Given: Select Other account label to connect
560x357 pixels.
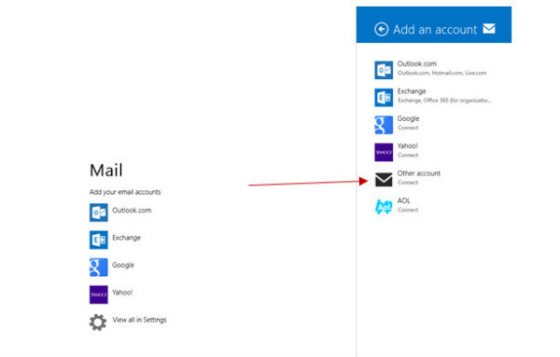Looking at the screenshot, I should pyautogui.click(x=418, y=173).
